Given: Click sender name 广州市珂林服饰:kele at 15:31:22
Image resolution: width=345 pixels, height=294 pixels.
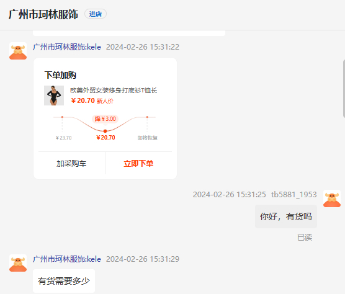Looking at the screenshot, I should pos(67,47).
